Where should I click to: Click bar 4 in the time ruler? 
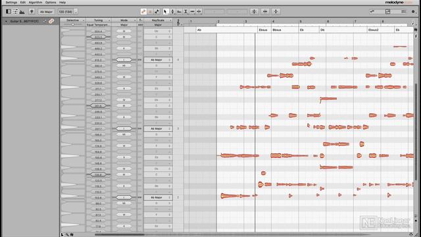(274, 21)
